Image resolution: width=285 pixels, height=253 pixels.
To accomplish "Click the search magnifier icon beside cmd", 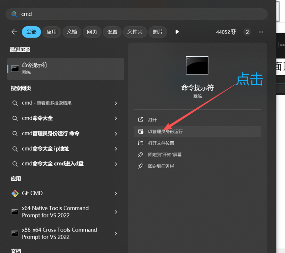I will [x=14, y=14].
